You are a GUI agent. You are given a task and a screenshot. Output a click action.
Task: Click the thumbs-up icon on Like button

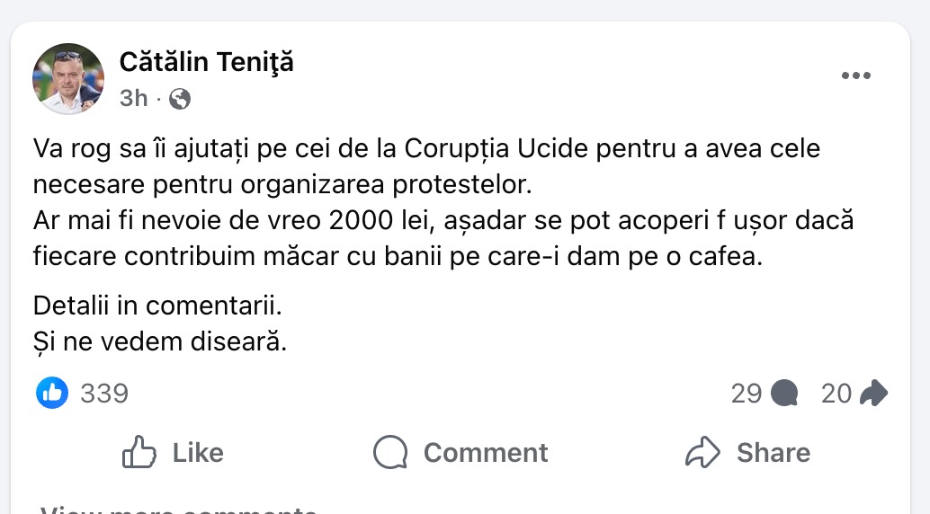pos(139,452)
